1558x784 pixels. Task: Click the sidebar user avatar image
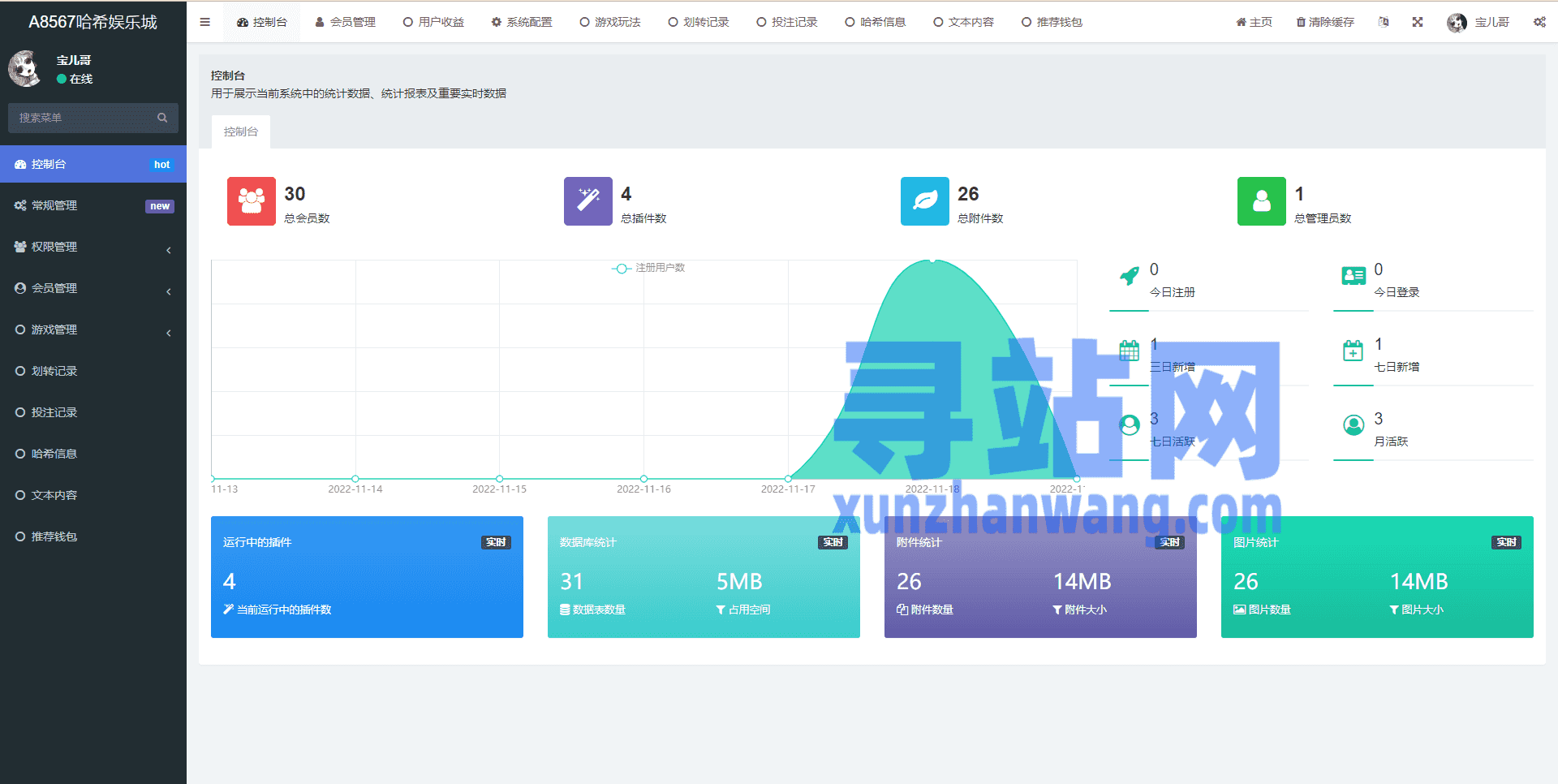(25, 69)
